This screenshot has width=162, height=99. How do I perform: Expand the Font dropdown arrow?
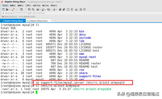[56, 10]
